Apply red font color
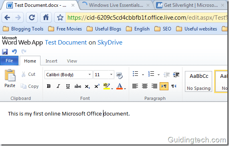Screen dimensions: 229x146 pyautogui.click(x=120, y=86)
